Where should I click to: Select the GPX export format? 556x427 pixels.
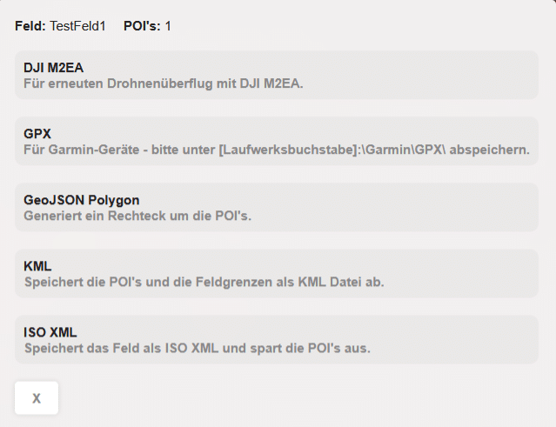pyautogui.click(x=277, y=141)
